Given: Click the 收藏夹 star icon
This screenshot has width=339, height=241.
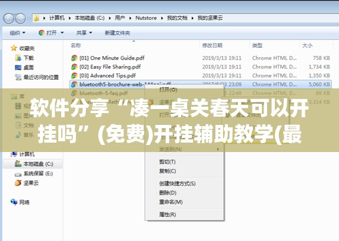Looking at the screenshot, I should 14,48.
